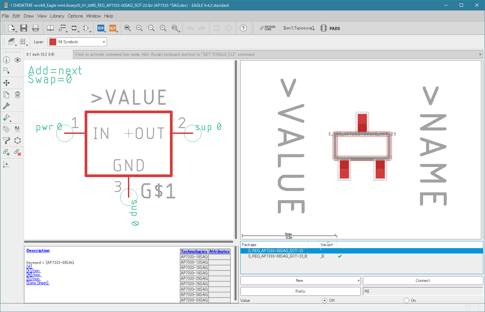Click the [bin/LTspice.sve] toolbar item
This screenshot has width=485, height=312.
(x=299, y=28)
